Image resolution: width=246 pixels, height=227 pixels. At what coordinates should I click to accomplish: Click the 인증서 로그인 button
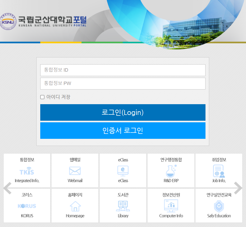pyautogui.click(x=123, y=130)
